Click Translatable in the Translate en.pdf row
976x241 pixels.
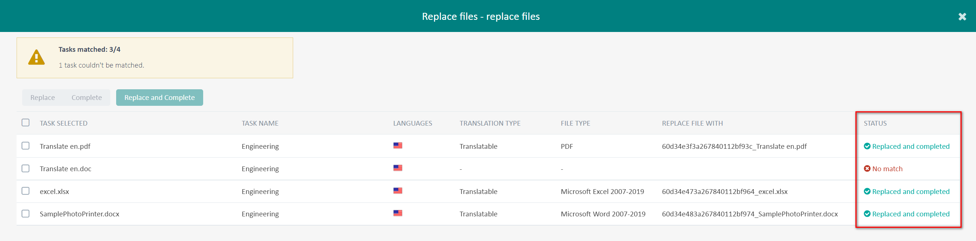coord(479,147)
